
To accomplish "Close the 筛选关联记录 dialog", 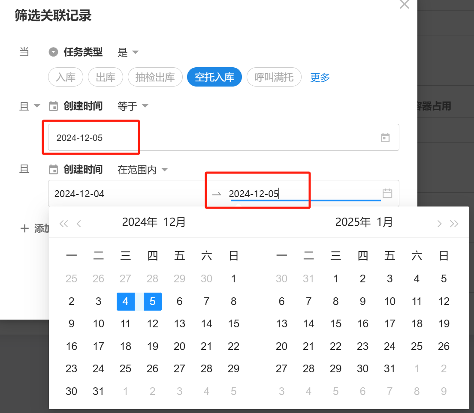I will [404, 5].
